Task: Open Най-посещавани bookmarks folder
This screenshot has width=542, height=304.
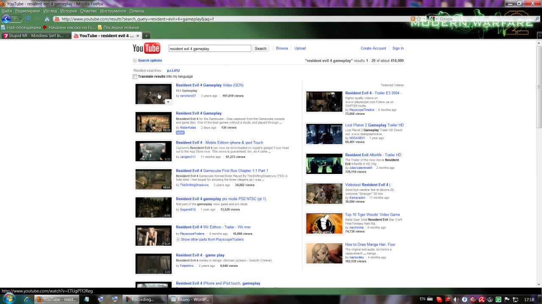Action: click(x=21, y=27)
